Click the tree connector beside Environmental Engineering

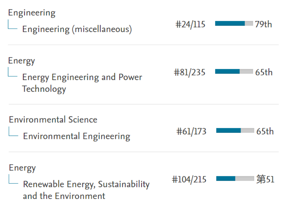point(13,132)
